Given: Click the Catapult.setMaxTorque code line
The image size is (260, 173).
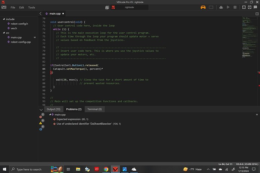Looking at the screenshot, I should click(78, 69).
